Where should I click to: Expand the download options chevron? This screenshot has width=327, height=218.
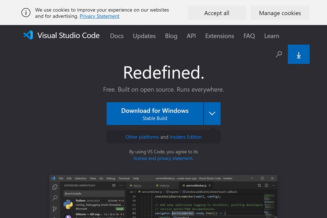tap(212, 114)
